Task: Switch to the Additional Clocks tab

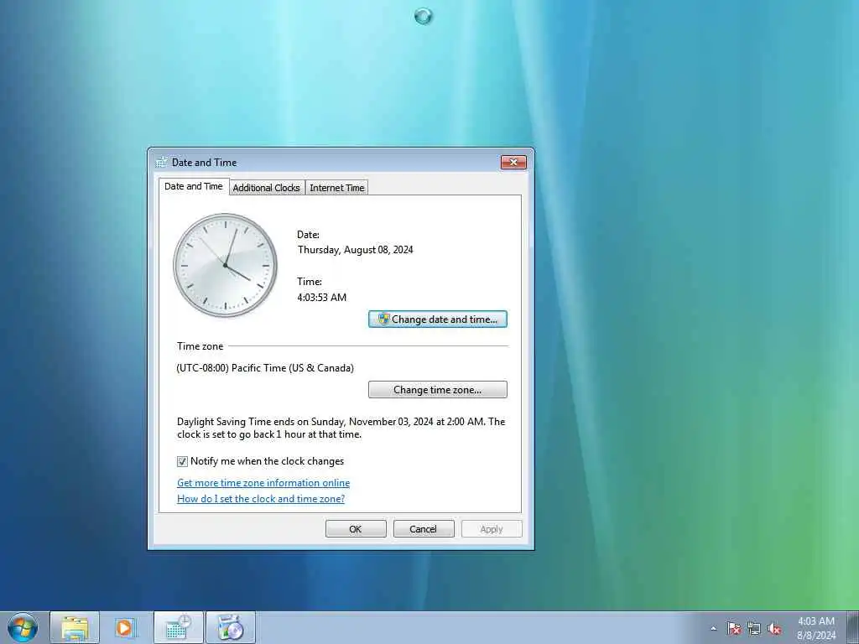Action: tap(266, 188)
